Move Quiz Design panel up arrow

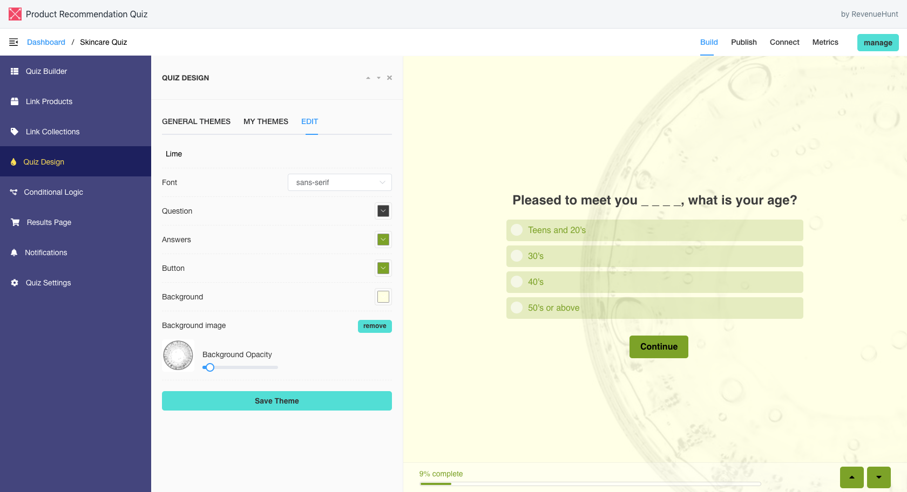tap(368, 78)
